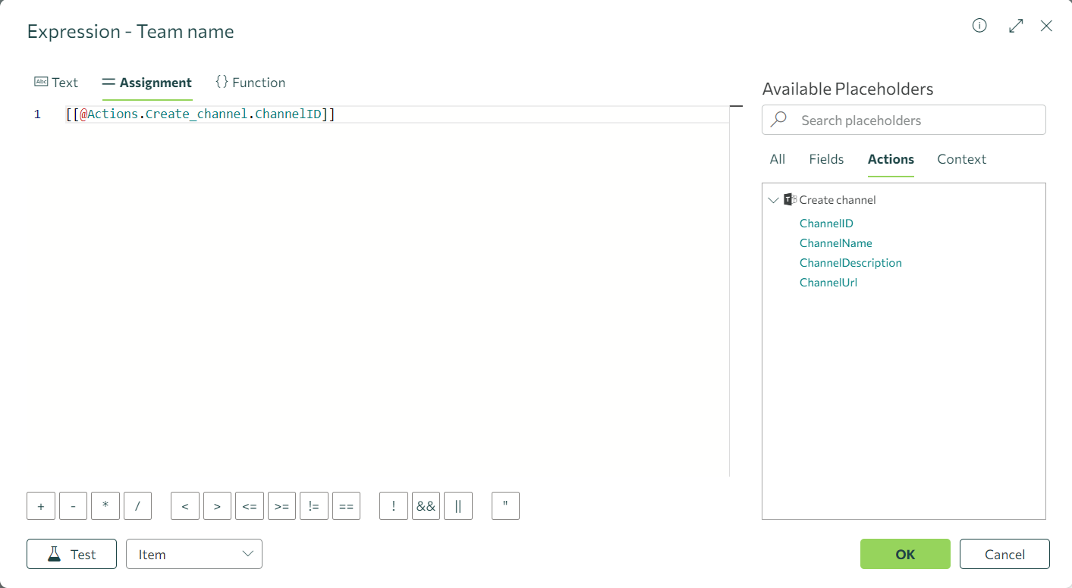Screen dimensions: 1072x588
Task: Insert the greater-than-or-equal operator
Action: point(281,506)
